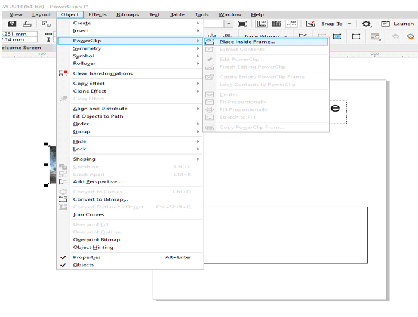Click the bitmap adjustment icon with magnifier
This screenshot has height=317, width=418.
pos(376,36)
